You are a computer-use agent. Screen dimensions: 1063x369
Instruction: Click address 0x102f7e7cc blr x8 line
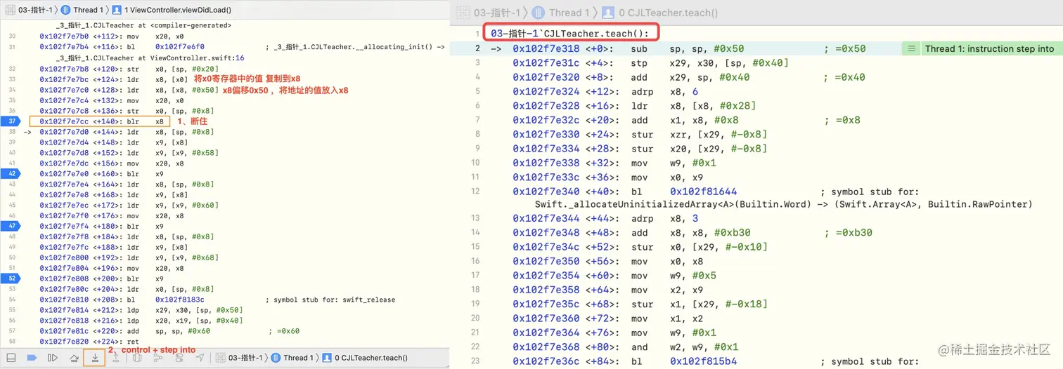101,121
